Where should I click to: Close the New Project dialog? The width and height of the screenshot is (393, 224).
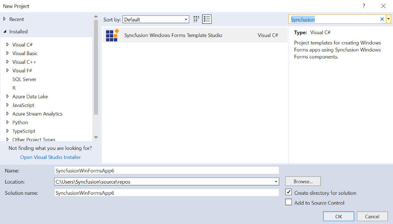coord(383,6)
